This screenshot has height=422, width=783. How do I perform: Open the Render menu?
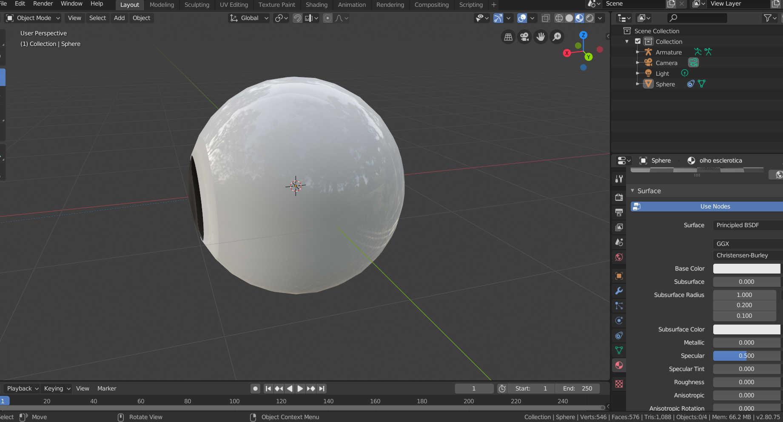click(43, 4)
